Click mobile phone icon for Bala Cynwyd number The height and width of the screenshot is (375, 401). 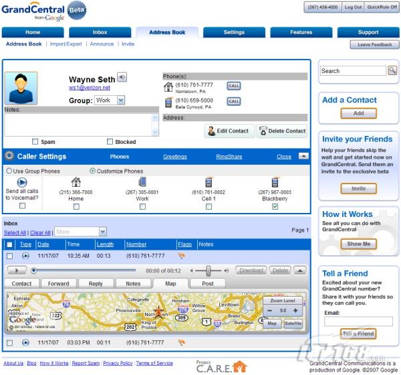click(x=168, y=102)
